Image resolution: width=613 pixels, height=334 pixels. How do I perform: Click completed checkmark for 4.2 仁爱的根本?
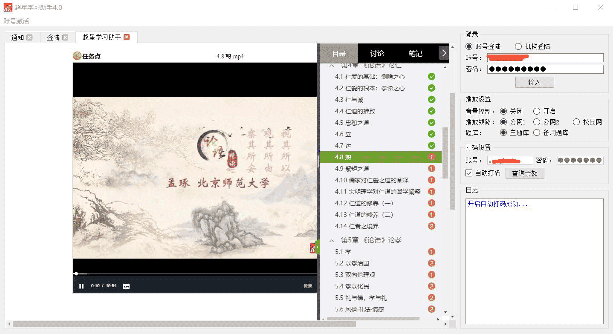pos(431,88)
